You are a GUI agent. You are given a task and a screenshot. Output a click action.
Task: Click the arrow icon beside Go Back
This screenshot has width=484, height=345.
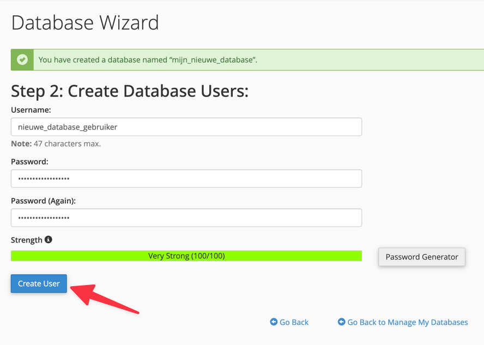pyautogui.click(x=274, y=322)
